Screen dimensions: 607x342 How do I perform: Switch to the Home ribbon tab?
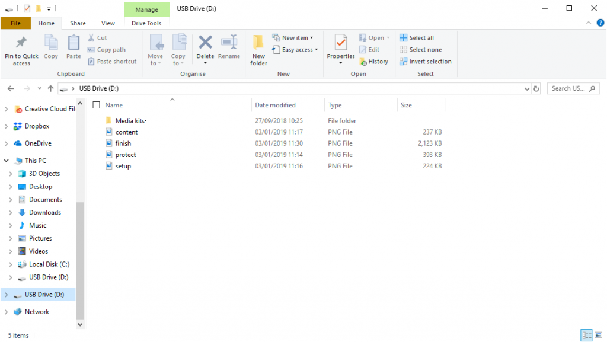click(x=46, y=23)
